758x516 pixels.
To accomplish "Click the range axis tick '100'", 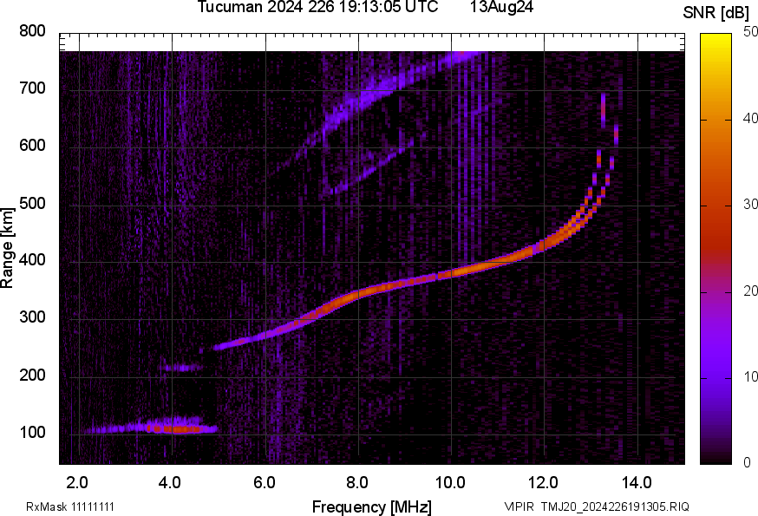I will tap(32, 432).
